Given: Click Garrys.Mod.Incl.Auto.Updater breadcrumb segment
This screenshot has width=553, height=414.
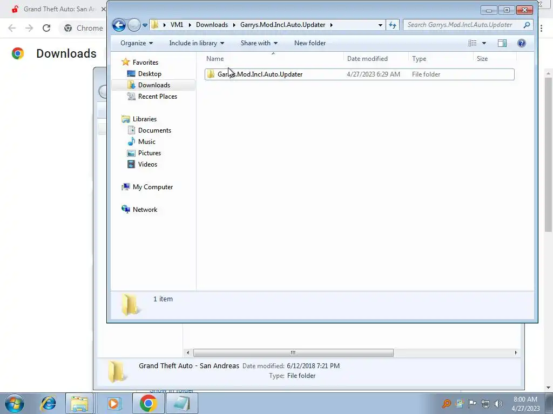Looking at the screenshot, I should [283, 25].
